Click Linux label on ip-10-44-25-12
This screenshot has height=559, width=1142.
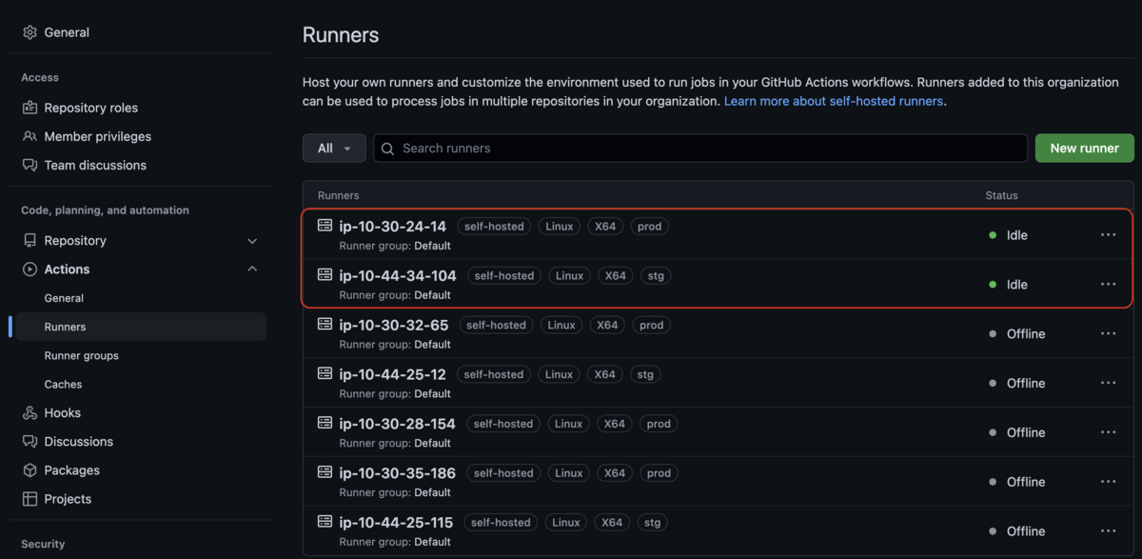559,374
